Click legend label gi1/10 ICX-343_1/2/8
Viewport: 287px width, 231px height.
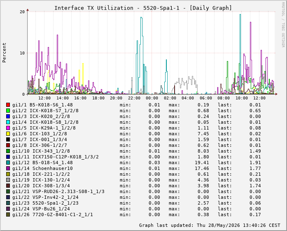(41, 151)
